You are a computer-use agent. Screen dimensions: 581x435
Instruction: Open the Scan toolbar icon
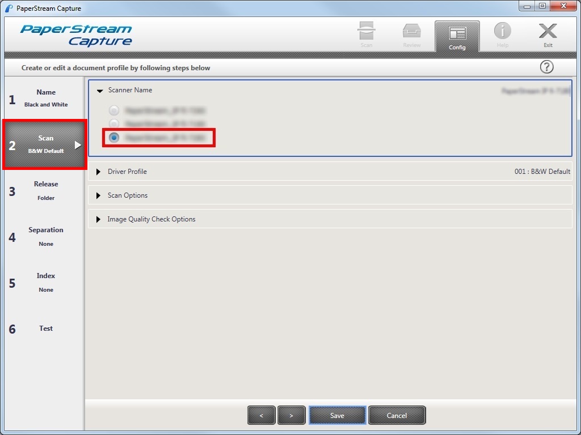[366, 35]
